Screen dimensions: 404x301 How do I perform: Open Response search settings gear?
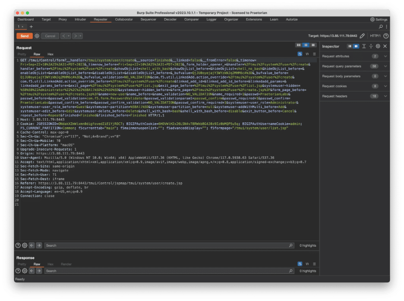click(x=25, y=271)
